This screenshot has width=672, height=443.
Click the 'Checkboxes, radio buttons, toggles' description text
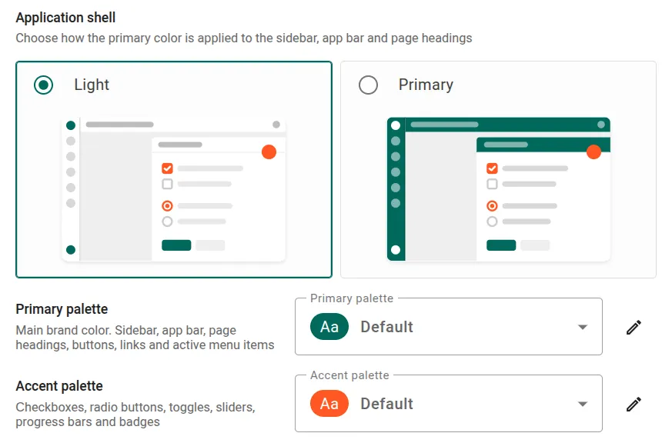pos(135,415)
